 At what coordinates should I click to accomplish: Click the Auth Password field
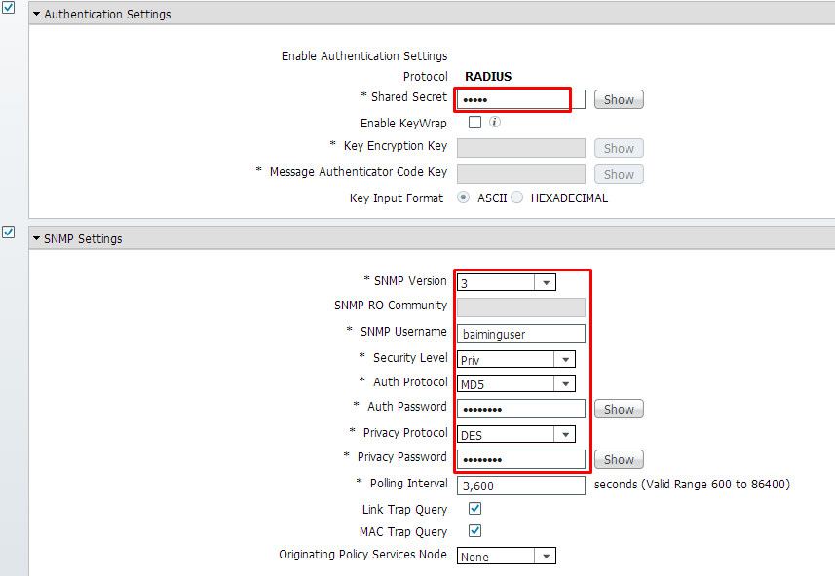click(521, 409)
